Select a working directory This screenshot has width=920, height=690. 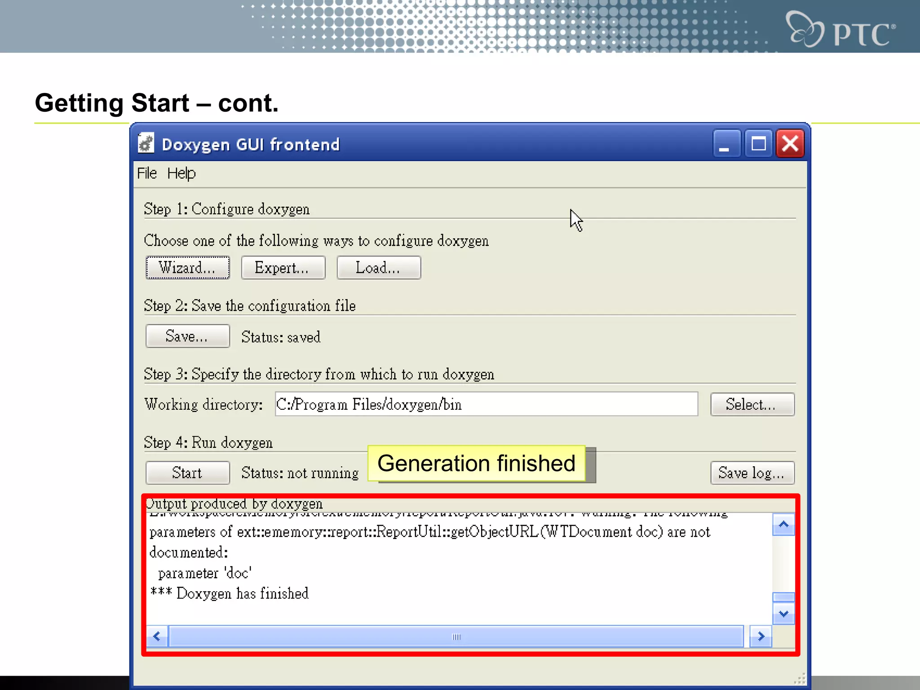(752, 404)
